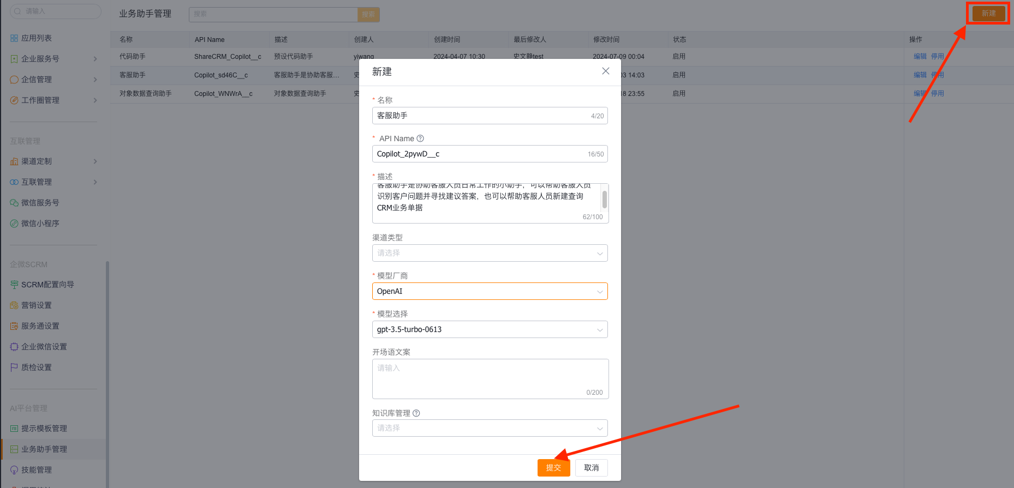Click 编辑 link in 代码助手 row
Image resolution: width=1014 pixels, height=488 pixels.
[920, 57]
